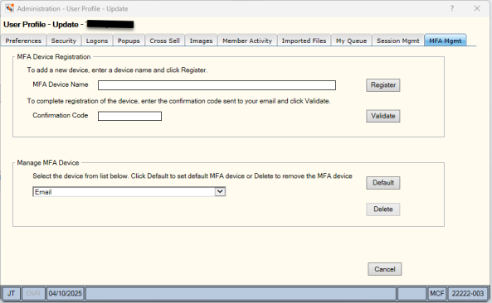Open the My Queue tab
The height and width of the screenshot is (303, 492).
(352, 41)
